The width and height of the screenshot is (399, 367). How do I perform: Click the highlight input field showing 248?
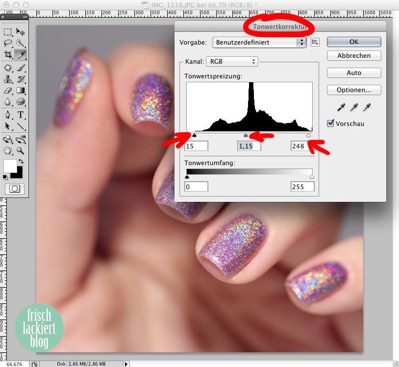(x=302, y=146)
